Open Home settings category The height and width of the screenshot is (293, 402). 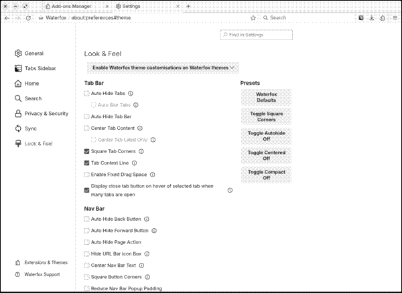pyautogui.click(x=27, y=84)
